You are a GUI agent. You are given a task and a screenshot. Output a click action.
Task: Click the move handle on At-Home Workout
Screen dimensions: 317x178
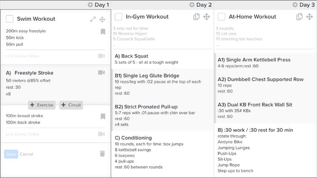[309, 17]
